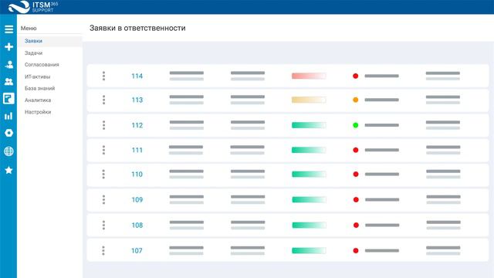
Task: Open request number 111 link
Action: (137, 150)
